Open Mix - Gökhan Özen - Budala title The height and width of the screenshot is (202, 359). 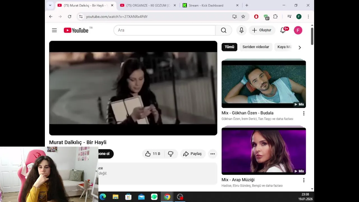pos(247,113)
